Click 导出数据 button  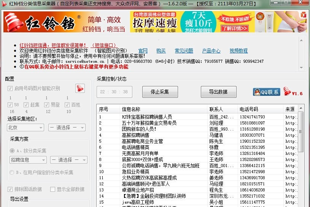click(218, 92)
